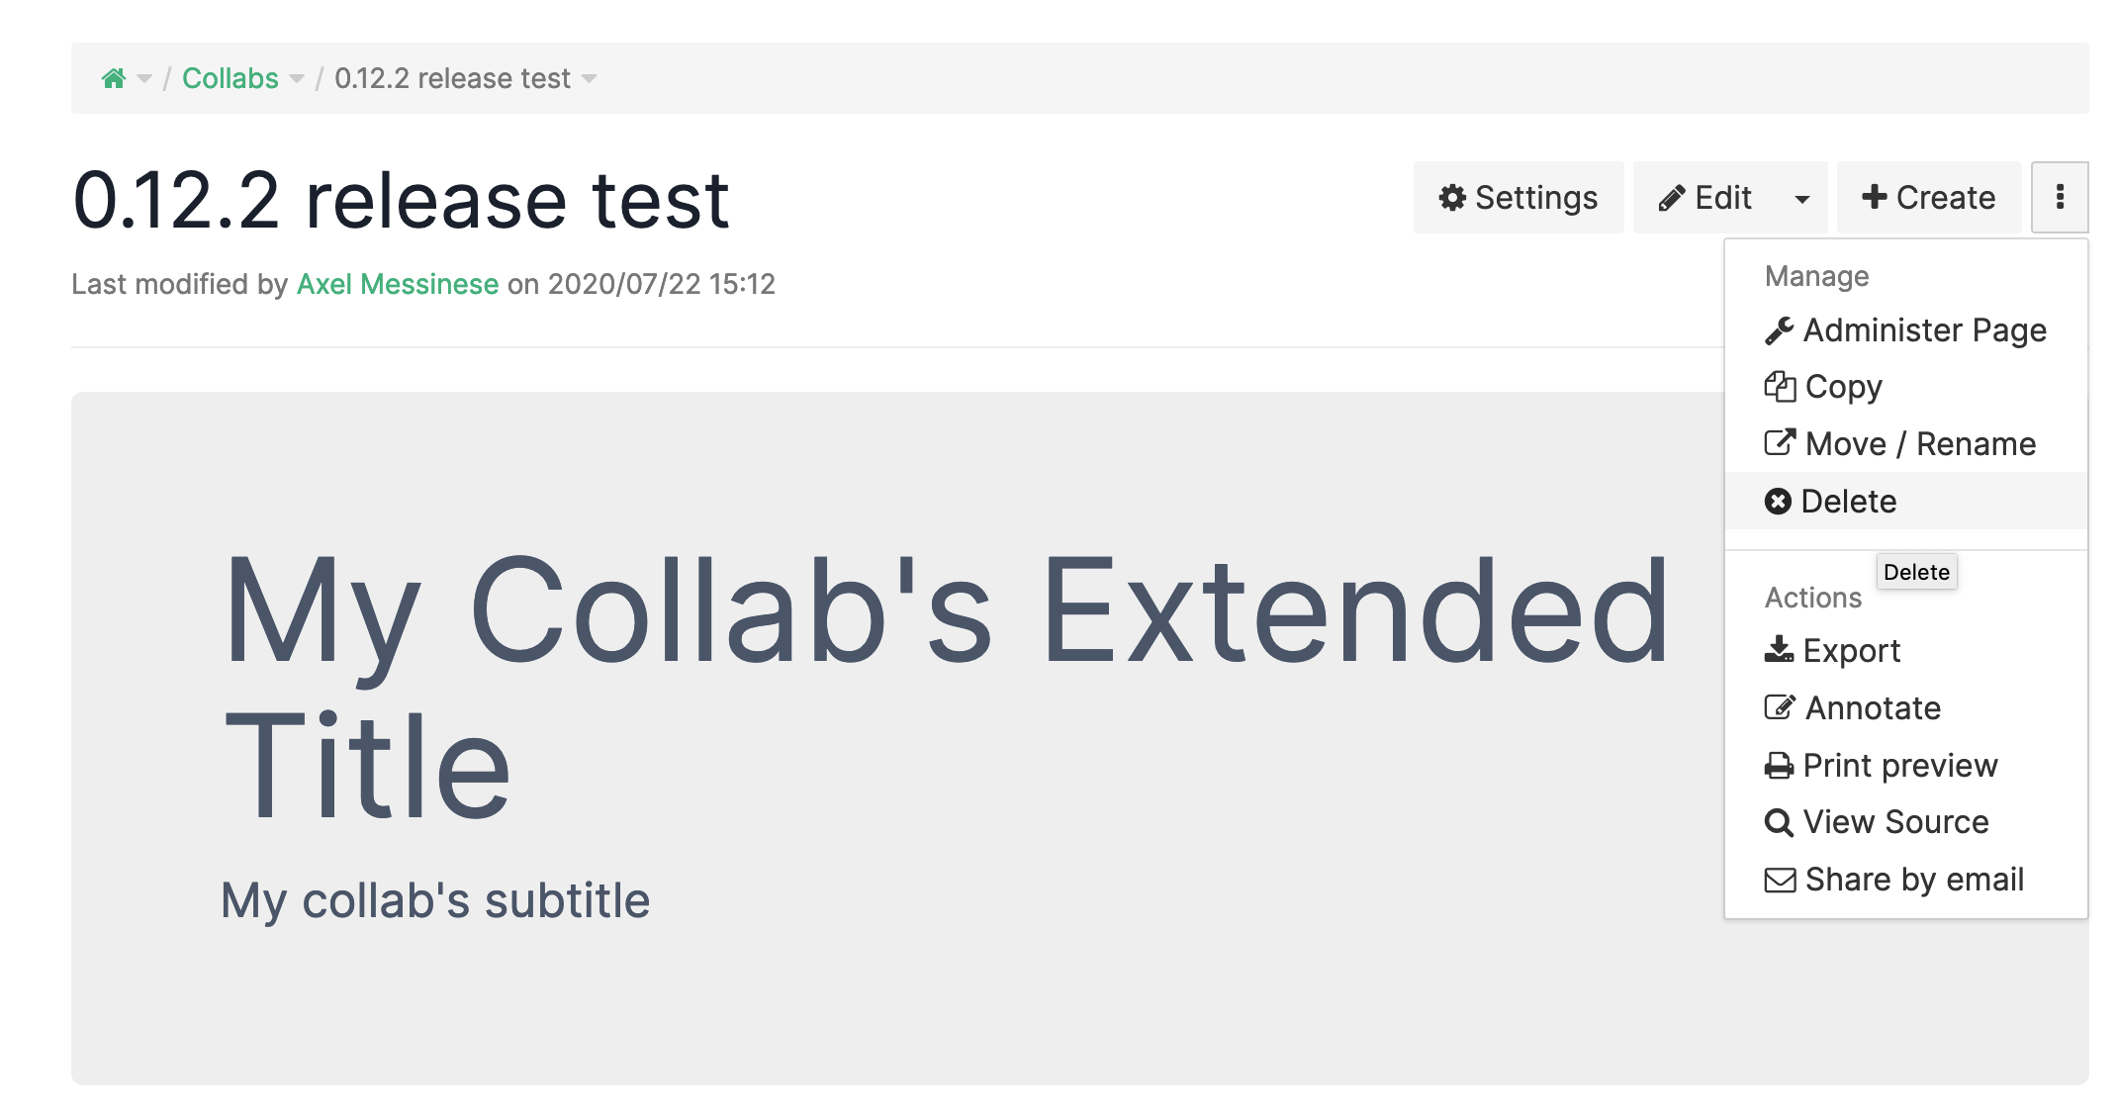Expand the Edit button dropdown caret
This screenshot has height=1118, width=2117.
1802,199
